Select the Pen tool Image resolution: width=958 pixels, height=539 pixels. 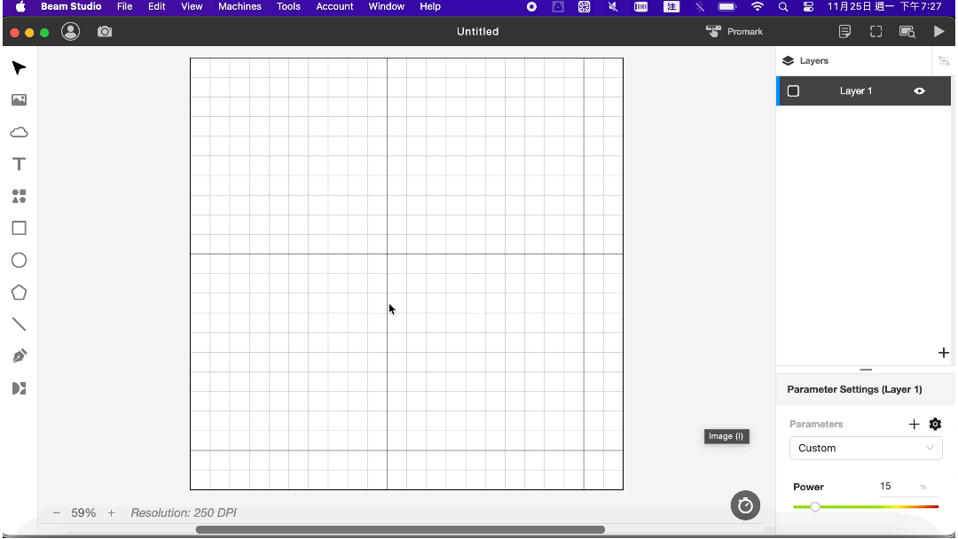[x=19, y=356]
